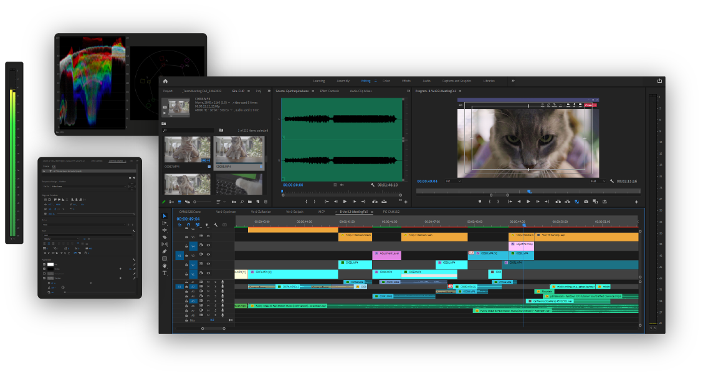Image resolution: width=703 pixels, height=377 pixels.
Task: Expand Project panel tab overflow chevrons
Action: coord(269,91)
